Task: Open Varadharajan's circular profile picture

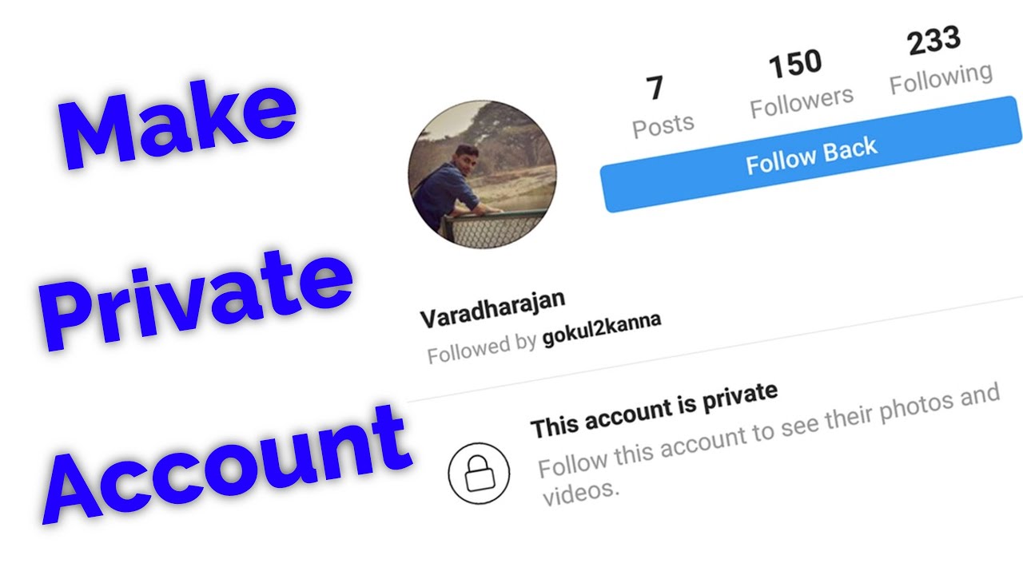Action: [483, 173]
